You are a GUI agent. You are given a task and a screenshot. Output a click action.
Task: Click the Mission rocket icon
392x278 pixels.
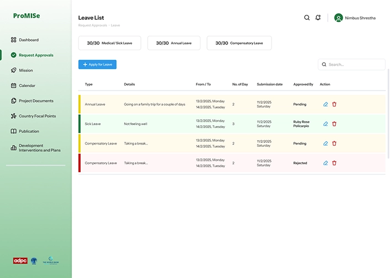(x=14, y=71)
